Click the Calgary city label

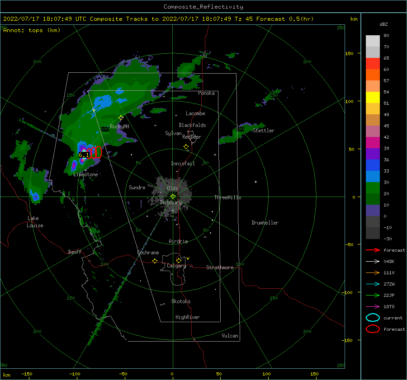pos(176,266)
